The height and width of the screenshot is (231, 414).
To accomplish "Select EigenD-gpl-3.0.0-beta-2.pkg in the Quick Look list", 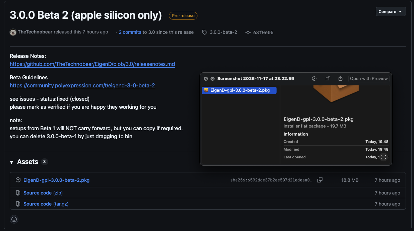I will point(239,90).
